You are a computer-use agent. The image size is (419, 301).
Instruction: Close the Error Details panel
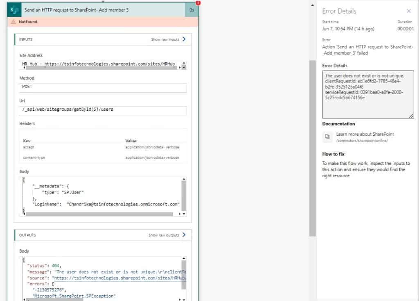[x=409, y=11]
